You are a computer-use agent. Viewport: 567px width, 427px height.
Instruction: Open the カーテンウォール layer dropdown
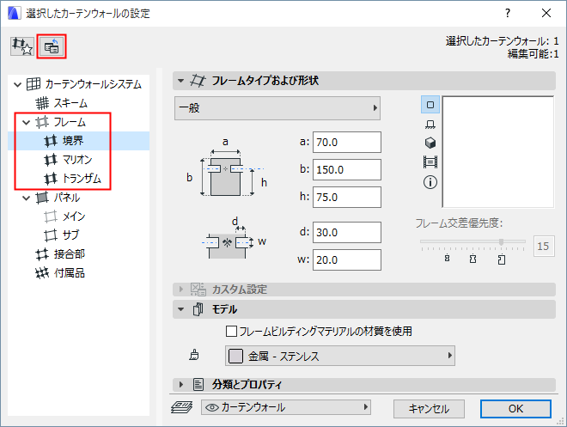tap(286, 407)
